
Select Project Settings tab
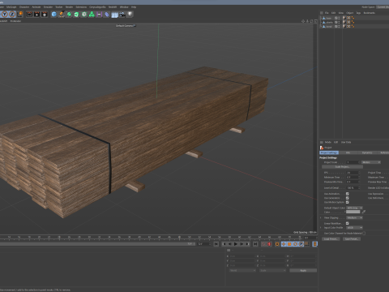329,152
